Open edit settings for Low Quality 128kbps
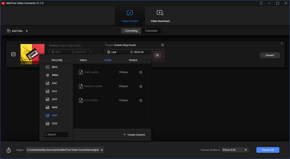 141,100
